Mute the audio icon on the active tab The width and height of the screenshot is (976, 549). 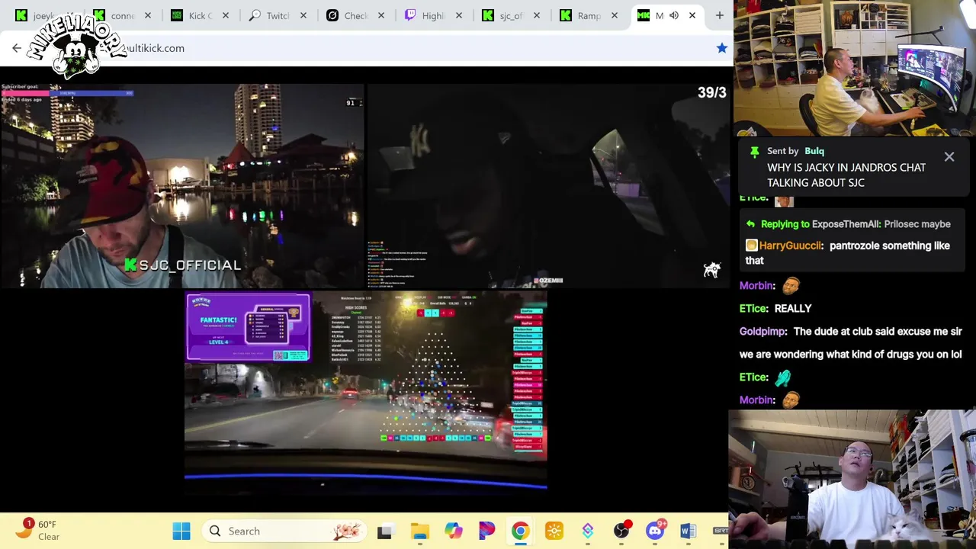click(x=674, y=15)
